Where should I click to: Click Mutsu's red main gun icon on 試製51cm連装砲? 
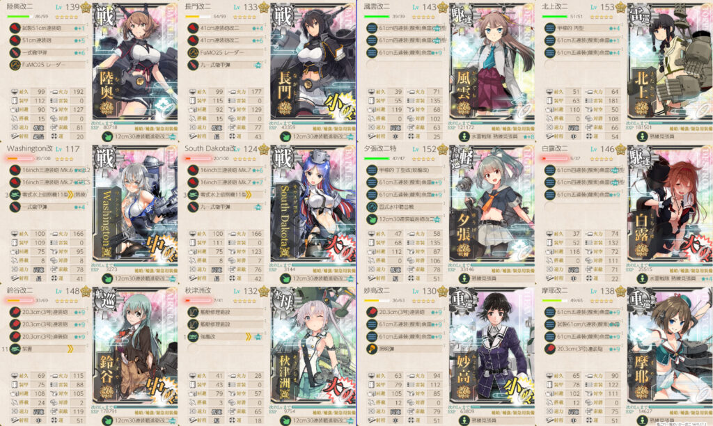pyautogui.click(x=15, y=28)
